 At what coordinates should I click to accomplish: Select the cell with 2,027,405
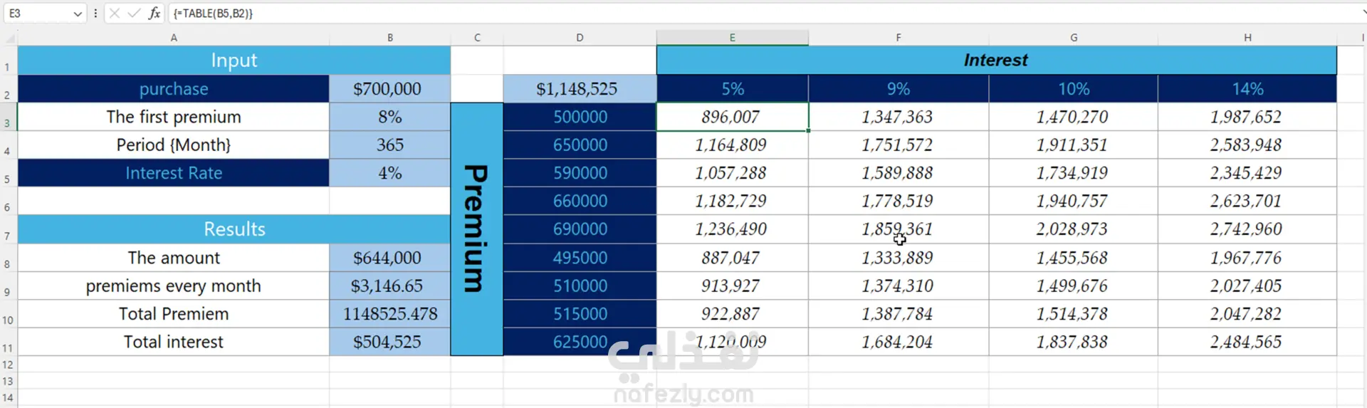[x=1247, y=286]
